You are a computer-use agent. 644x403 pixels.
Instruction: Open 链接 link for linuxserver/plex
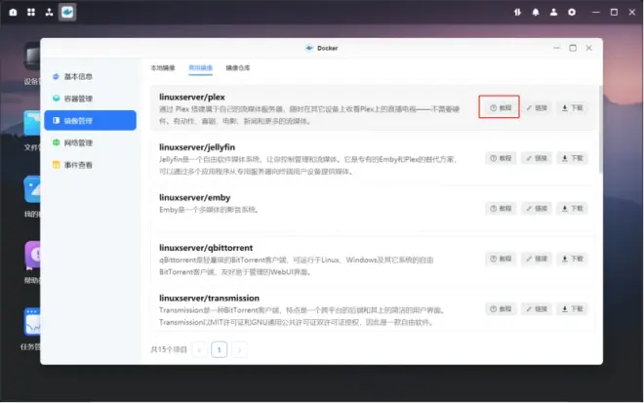(x=537, y=108)
